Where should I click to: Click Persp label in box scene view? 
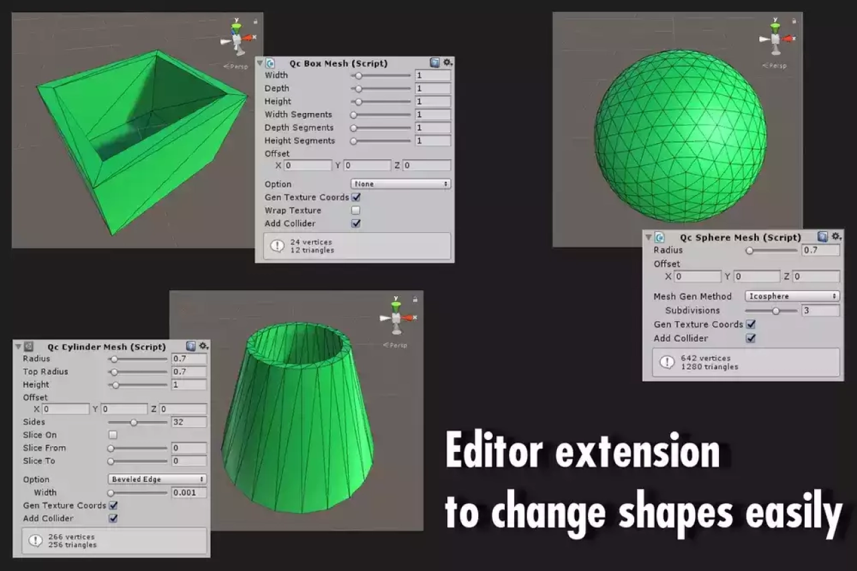[x=236, y=66]
